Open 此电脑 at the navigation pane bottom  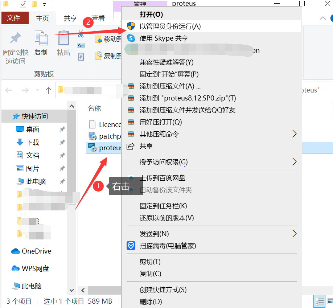(26, 286)
